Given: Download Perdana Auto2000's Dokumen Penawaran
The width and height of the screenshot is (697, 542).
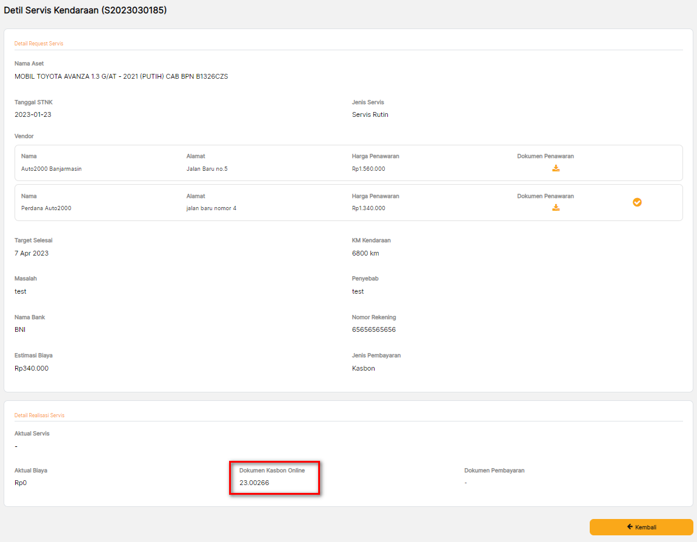Looking at the screenshot, I should [x=556, y=208].
